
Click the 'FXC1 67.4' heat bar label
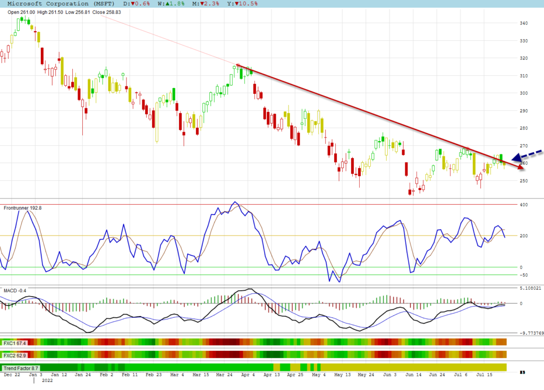tap(14, 343)
